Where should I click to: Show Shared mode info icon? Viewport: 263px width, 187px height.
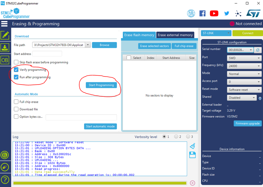[260, 98]
